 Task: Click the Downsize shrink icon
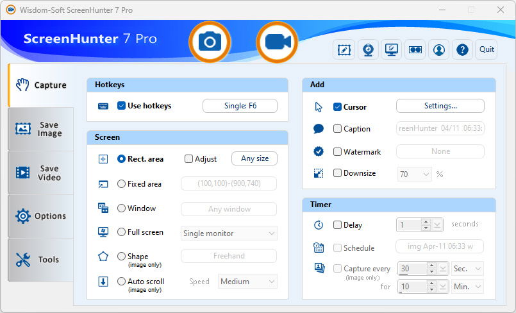tap(319, 173)
